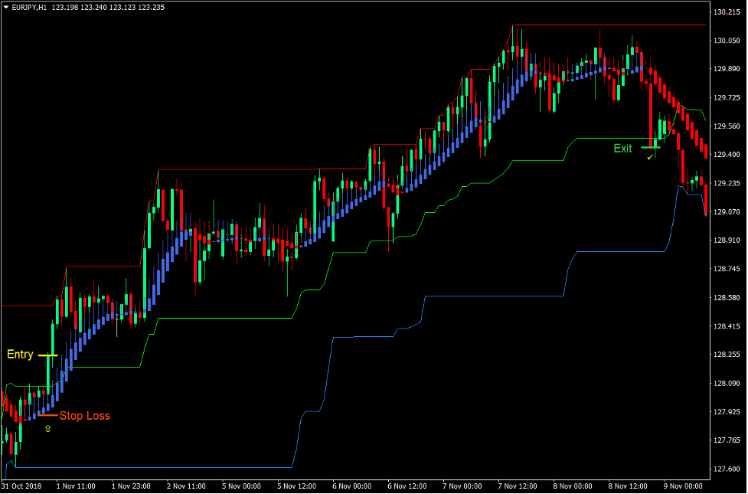This screenshot has width=748, height=494.
Task: Click the 7 Nov 12:00 time label
Action: pos(518,486)
